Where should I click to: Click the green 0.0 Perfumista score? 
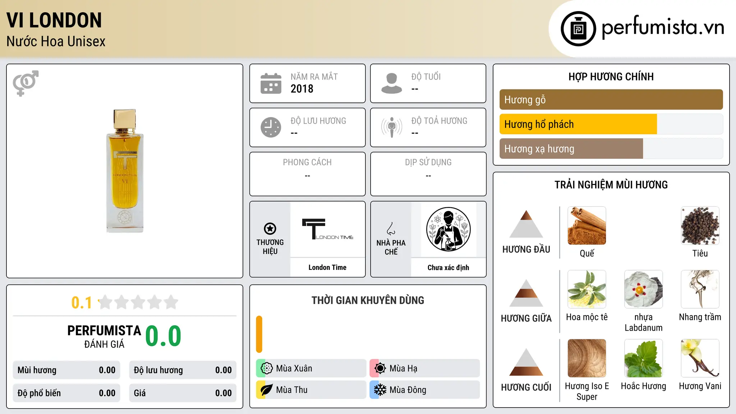click(x=164, y=336)
